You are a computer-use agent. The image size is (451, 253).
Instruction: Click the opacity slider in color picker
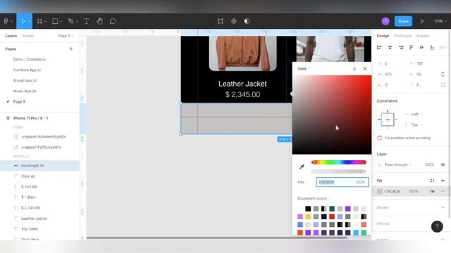pyautogui.click(x=338, y=171)
